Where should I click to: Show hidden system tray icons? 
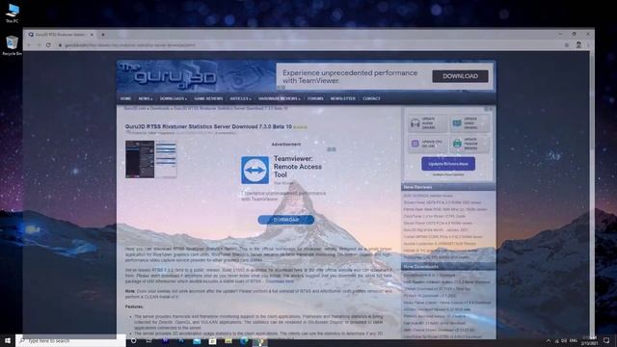[x=549, y=340]
